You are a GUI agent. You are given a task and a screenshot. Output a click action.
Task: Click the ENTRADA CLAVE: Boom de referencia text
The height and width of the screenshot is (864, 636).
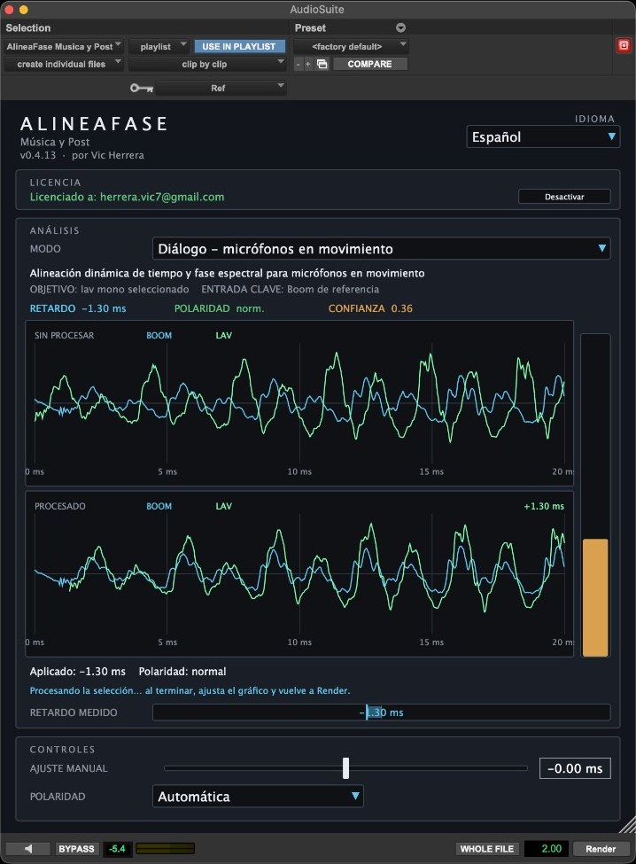[x=291, y=289]
